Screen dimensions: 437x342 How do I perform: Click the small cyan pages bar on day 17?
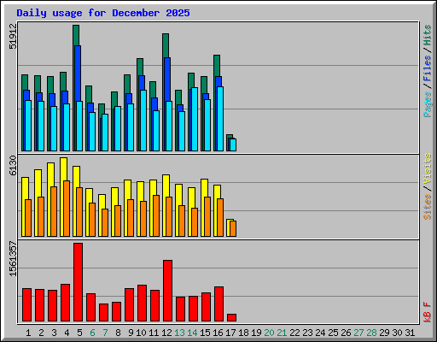click(233, 144)
